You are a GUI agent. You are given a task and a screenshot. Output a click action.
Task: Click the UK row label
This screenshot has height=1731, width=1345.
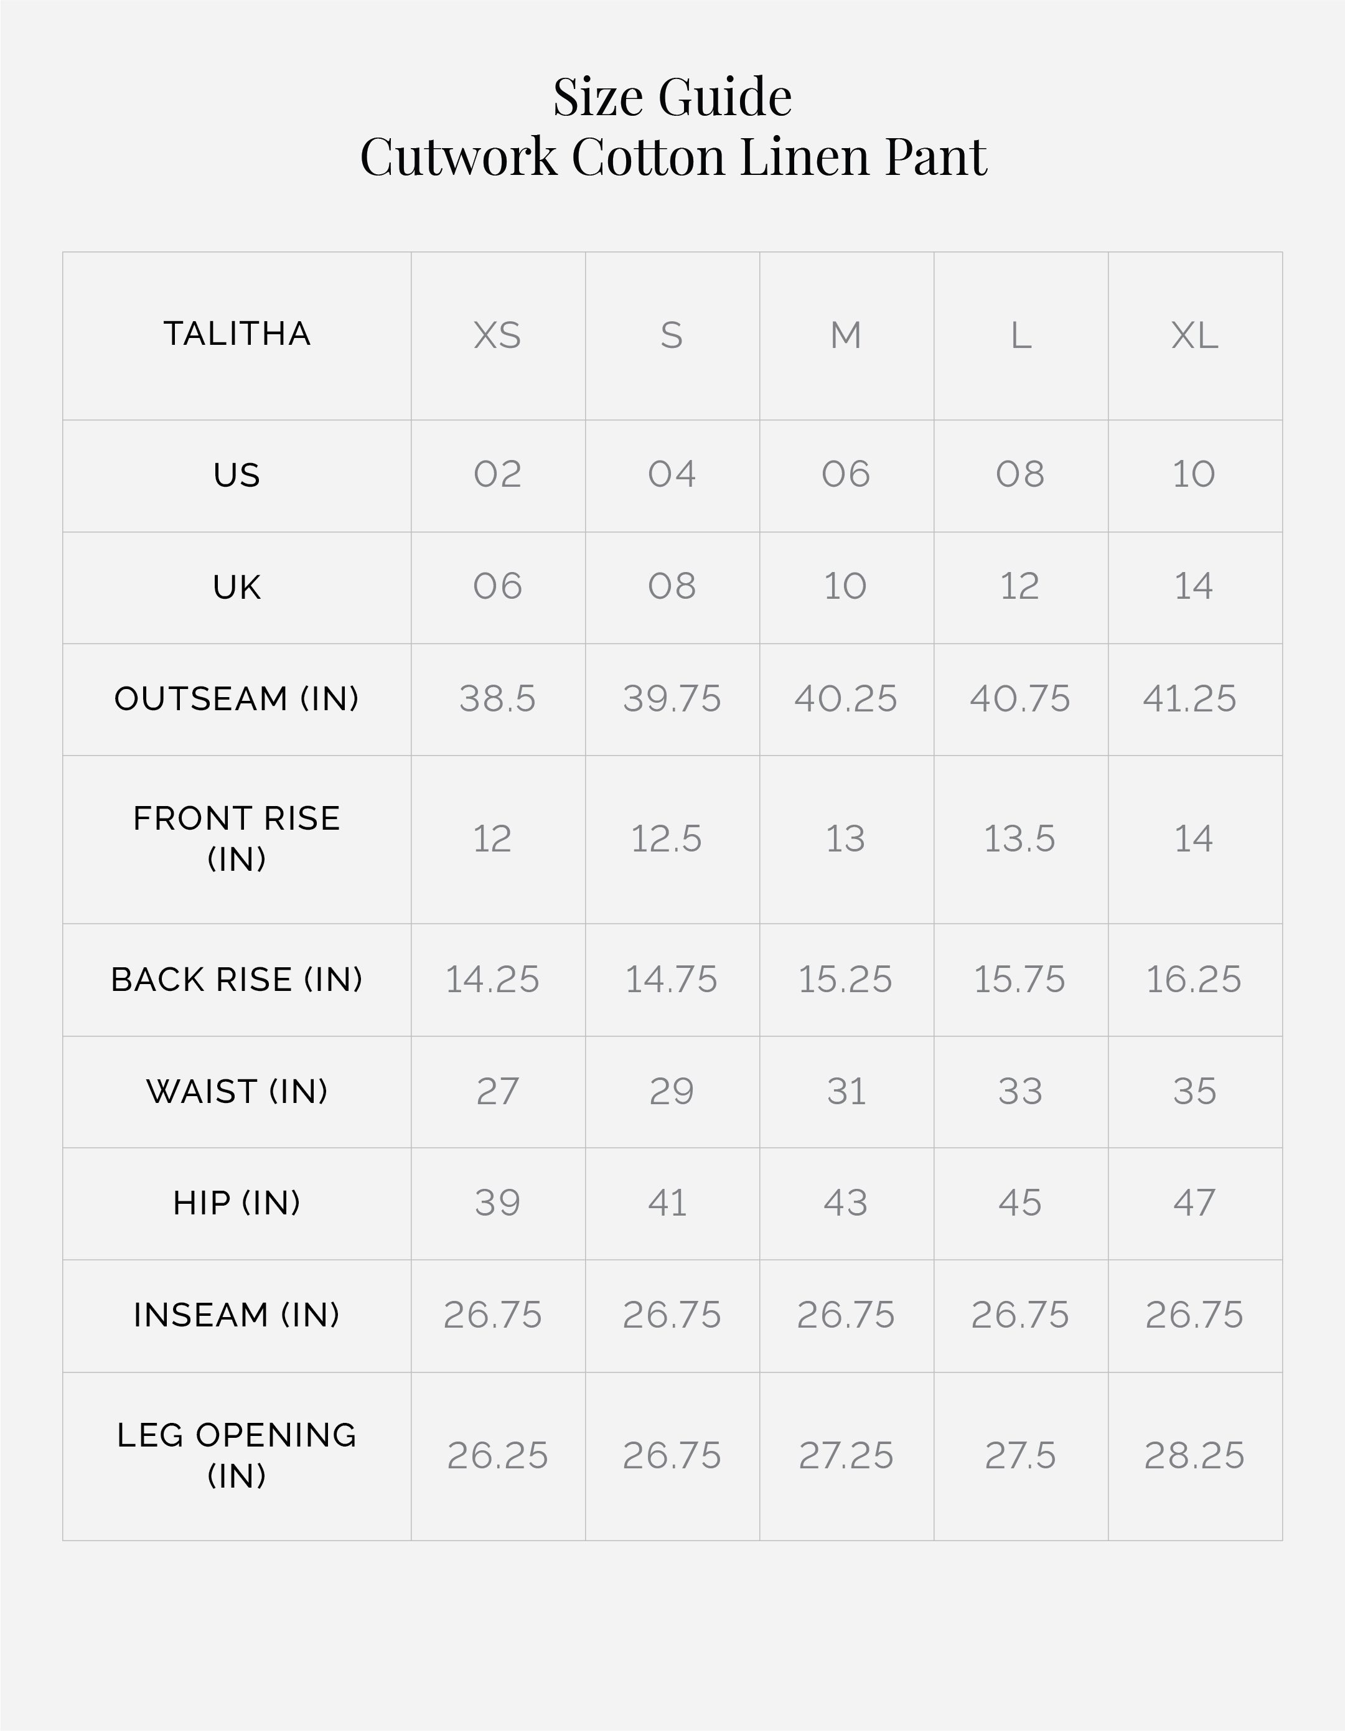tap(237, 588)
